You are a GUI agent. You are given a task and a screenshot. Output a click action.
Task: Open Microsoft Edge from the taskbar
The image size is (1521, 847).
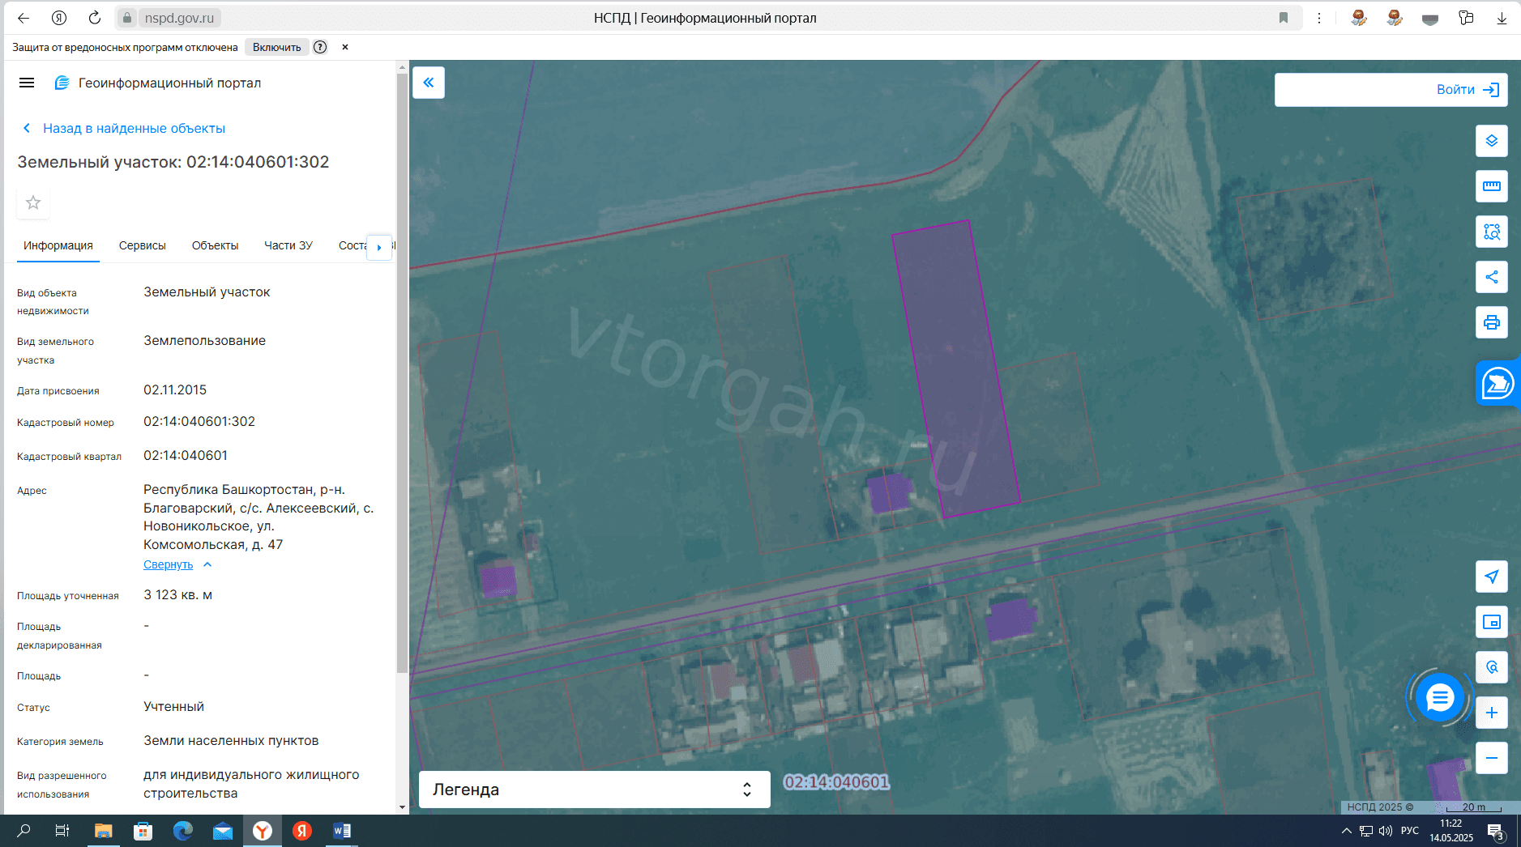point(183,831)
